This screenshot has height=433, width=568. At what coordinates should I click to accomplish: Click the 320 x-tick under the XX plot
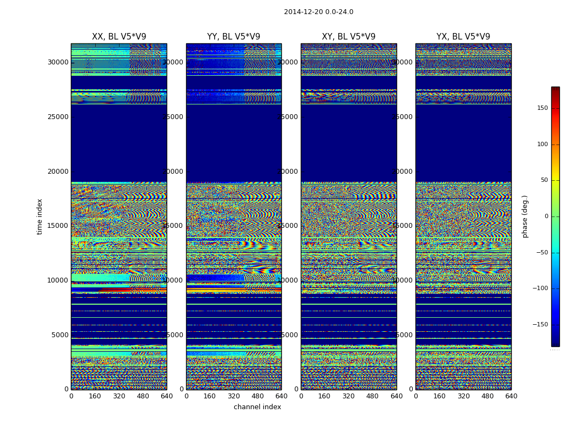[119, 396]
